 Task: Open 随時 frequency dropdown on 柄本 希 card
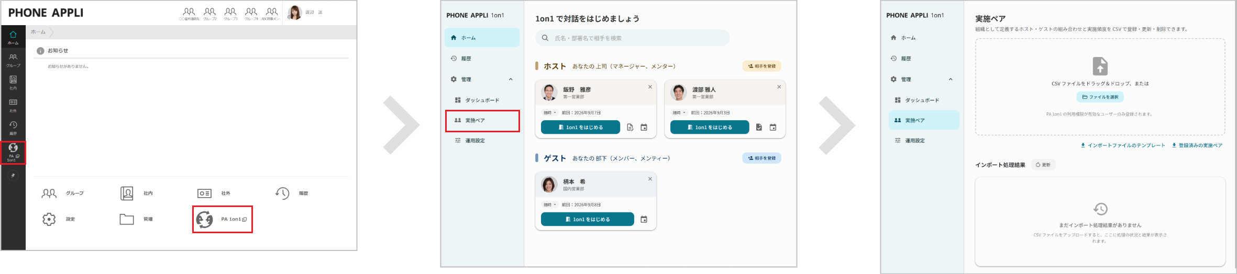[x=549, y=204]
